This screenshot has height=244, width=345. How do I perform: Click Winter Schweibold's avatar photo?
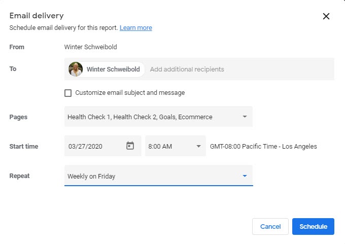76,69
